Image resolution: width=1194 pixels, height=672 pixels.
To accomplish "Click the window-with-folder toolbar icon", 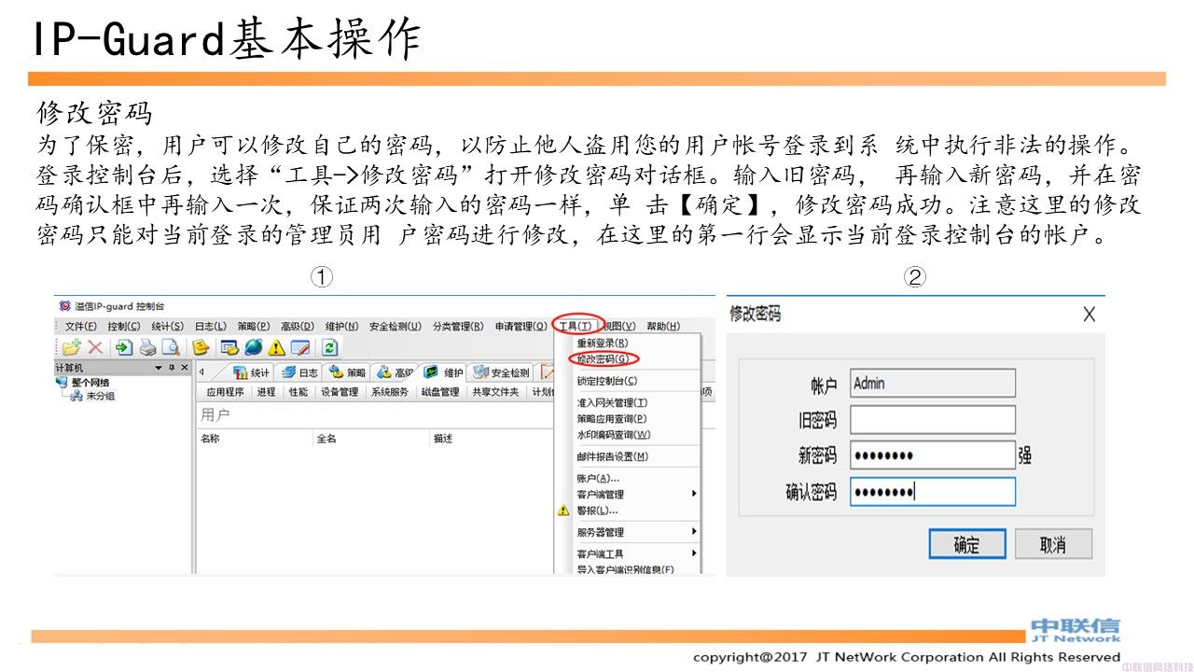I will point(229,347).
